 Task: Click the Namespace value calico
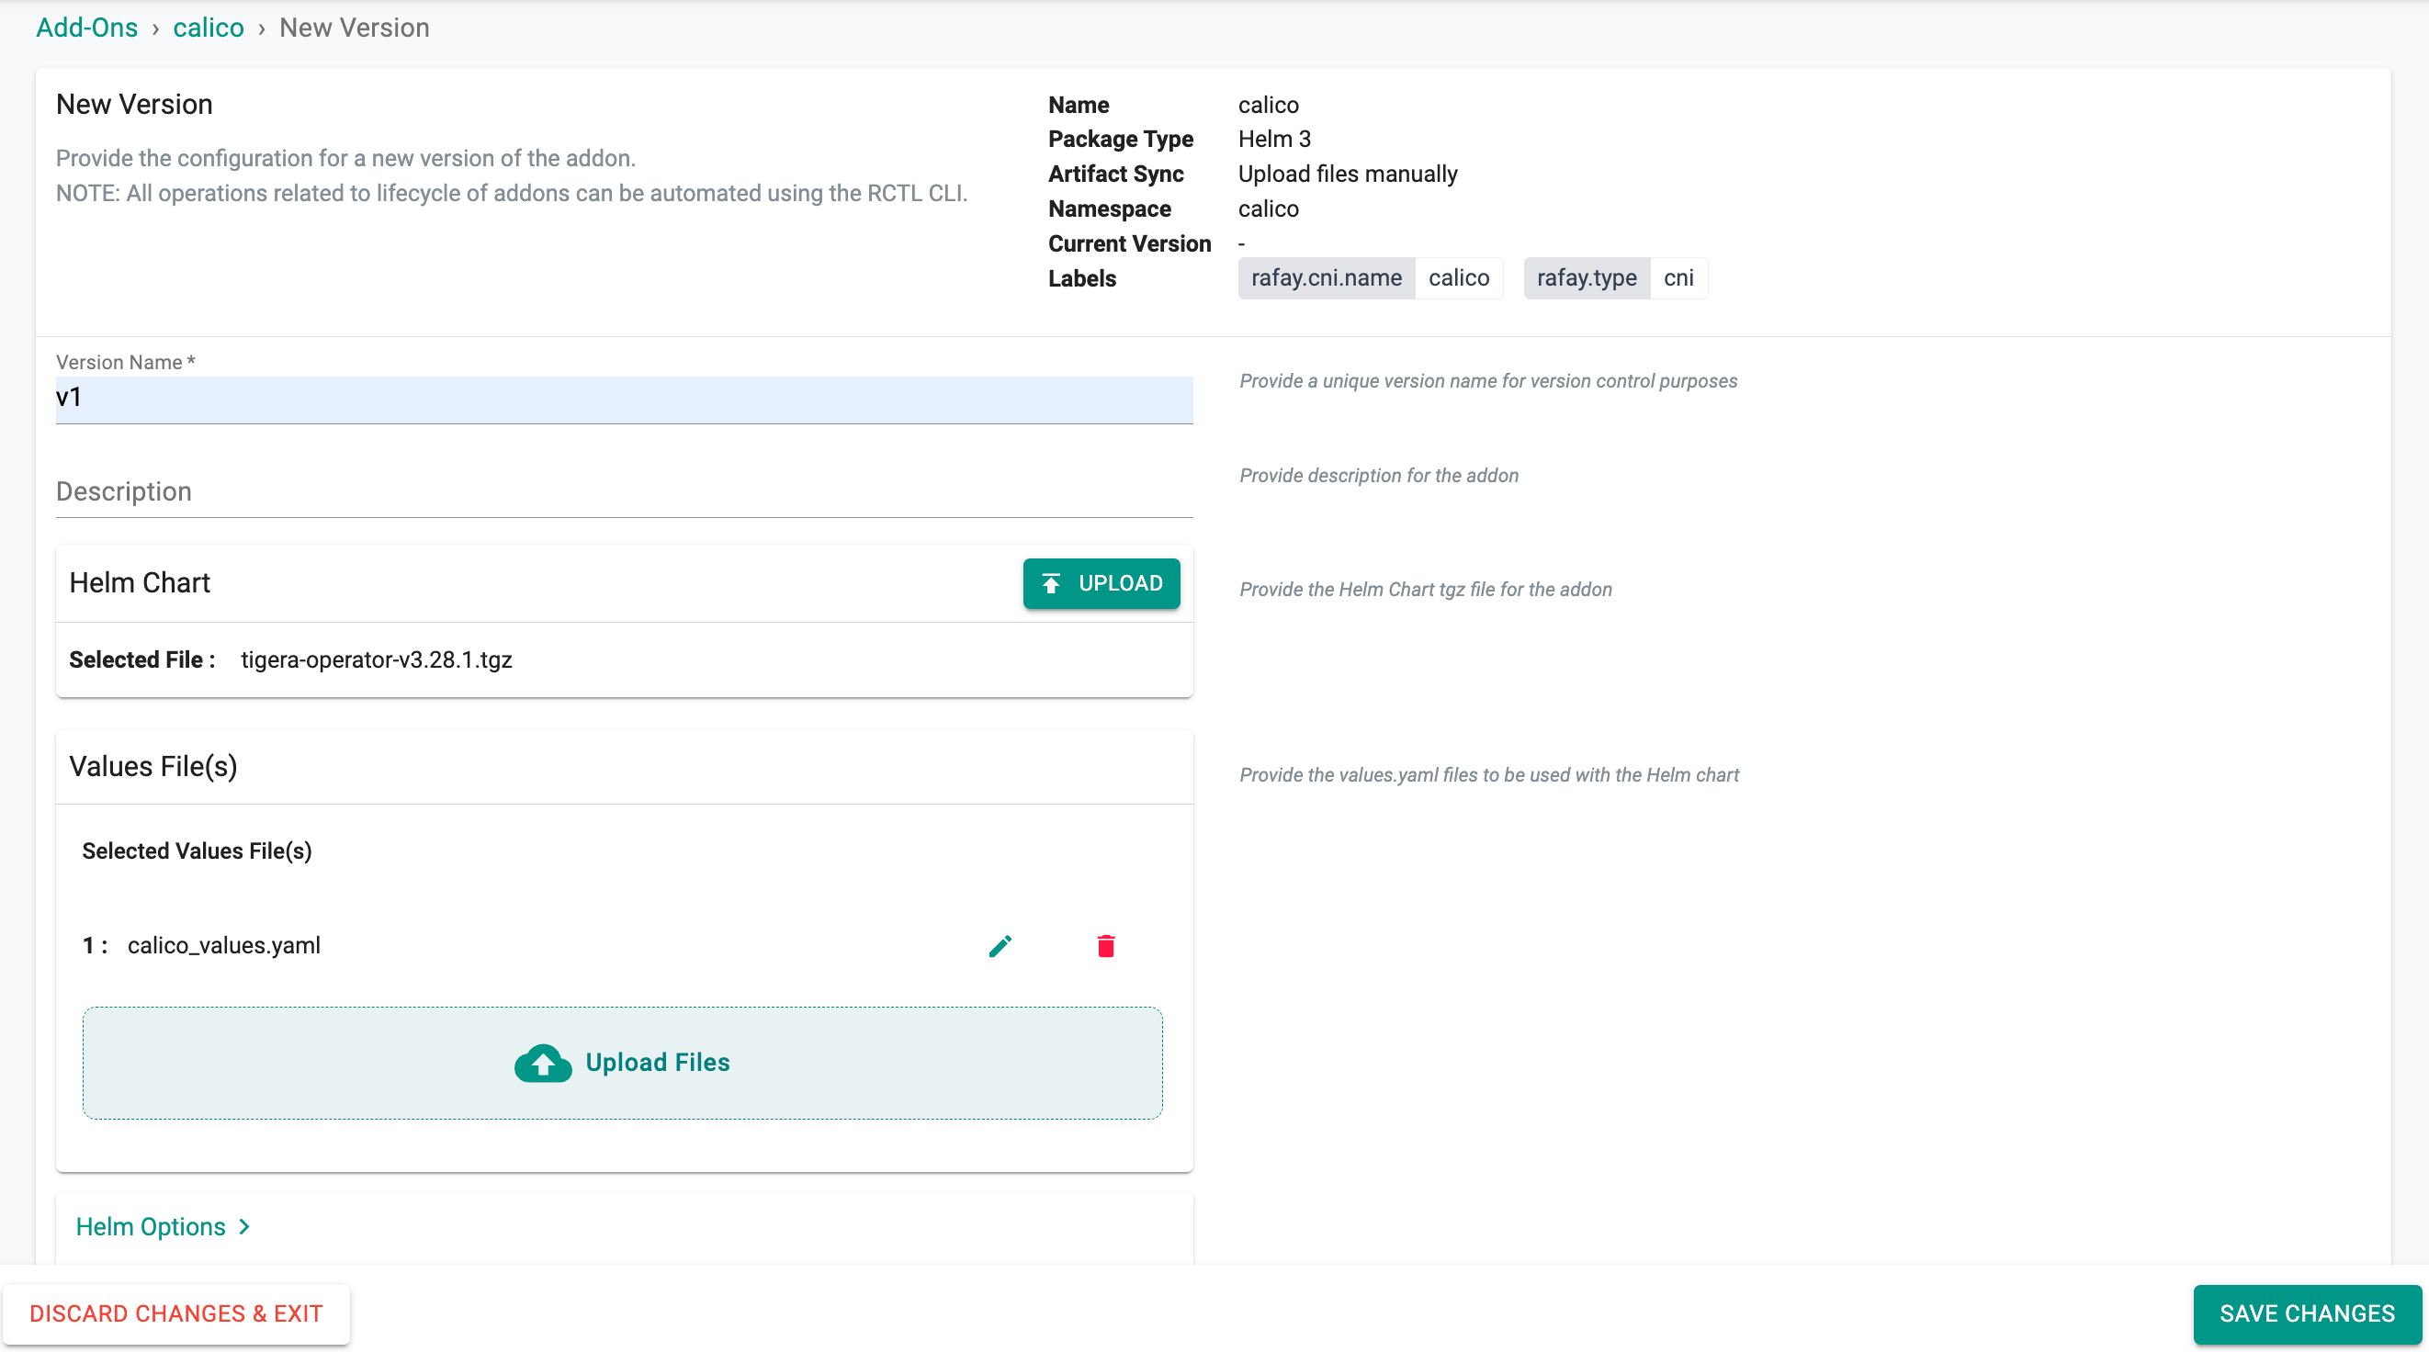tap(1269, 209)
